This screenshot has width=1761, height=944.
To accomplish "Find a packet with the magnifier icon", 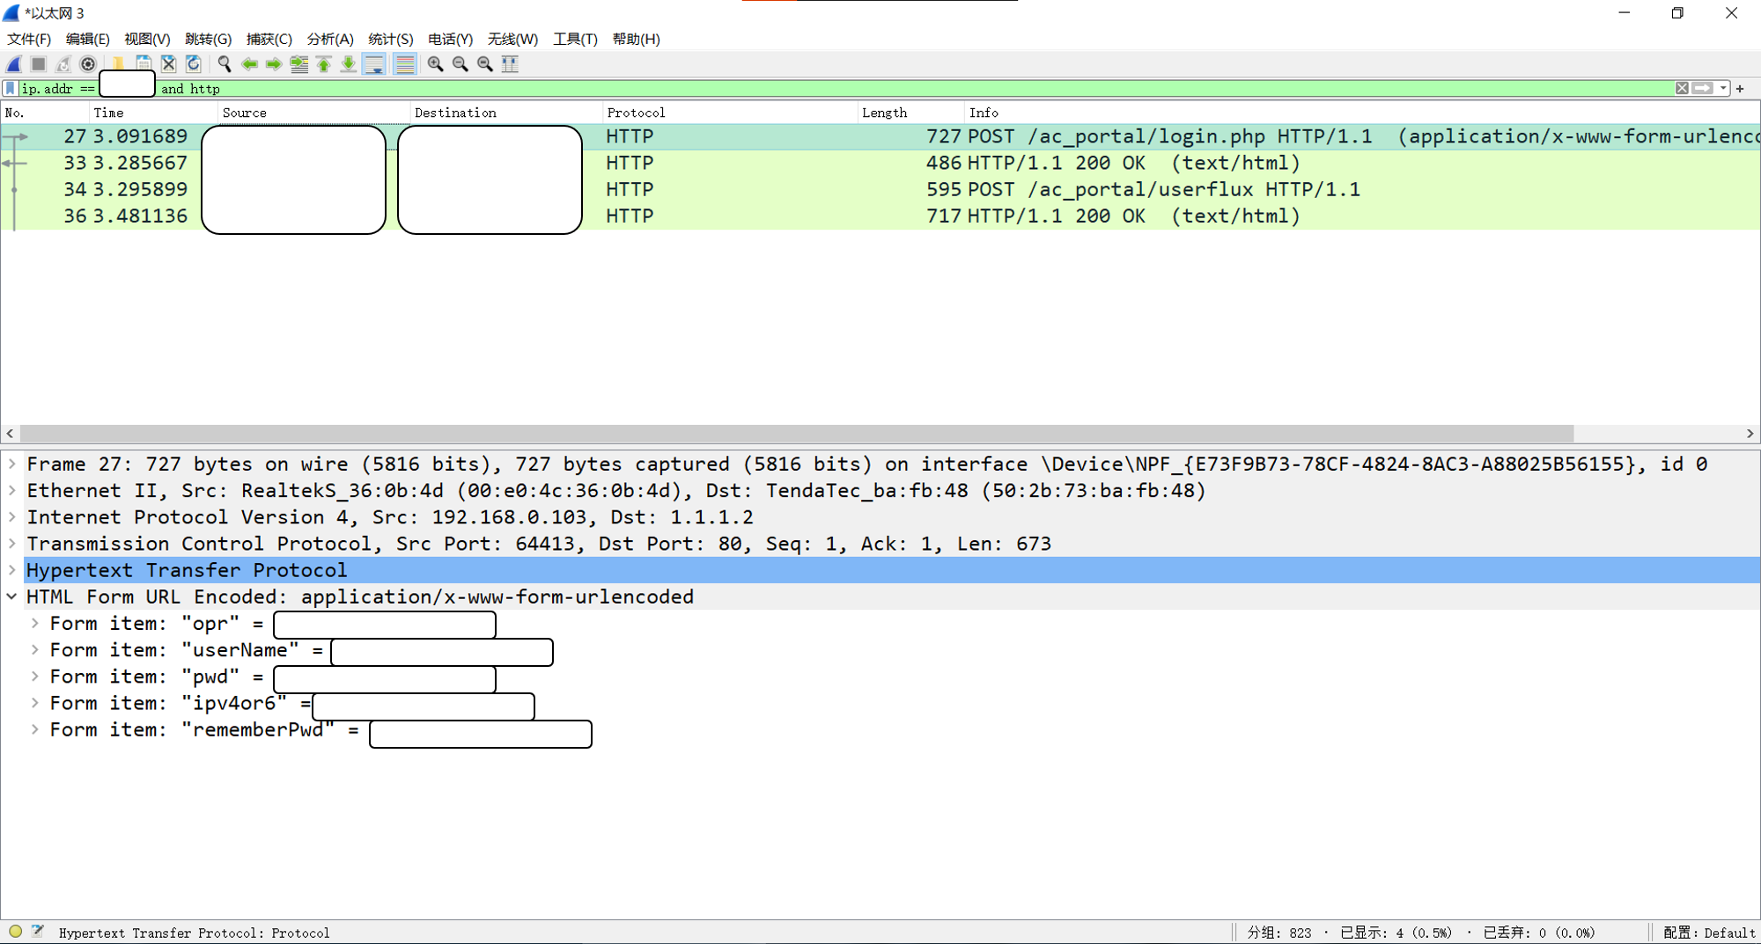I will pos(225,64).
